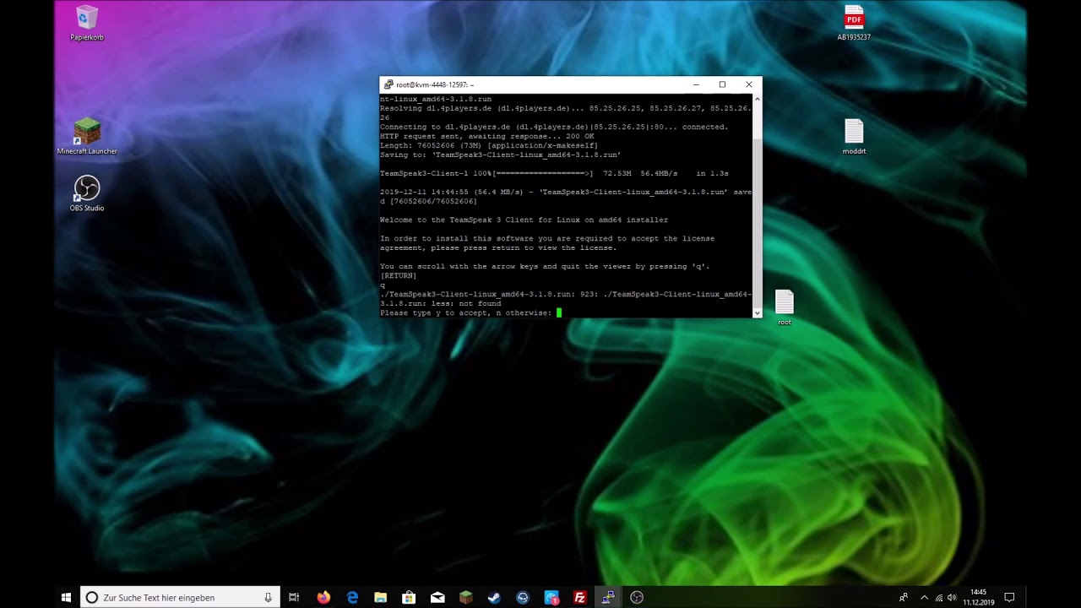Open Microsoft Store from the taskbar
The height and width of the screenshot is (608, 1081).
click(409, 597)
